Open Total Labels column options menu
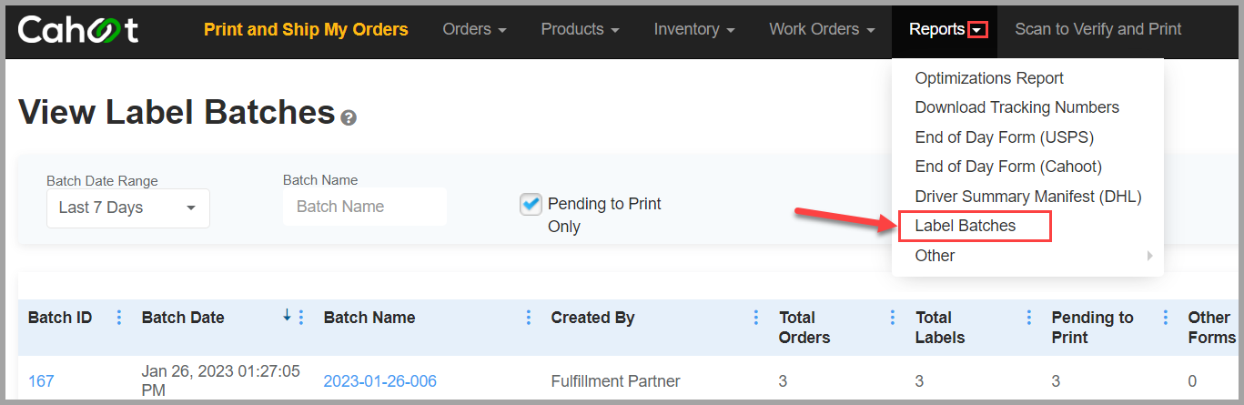The height and width of the screenshot is (405, 1244). point(1029,318)
